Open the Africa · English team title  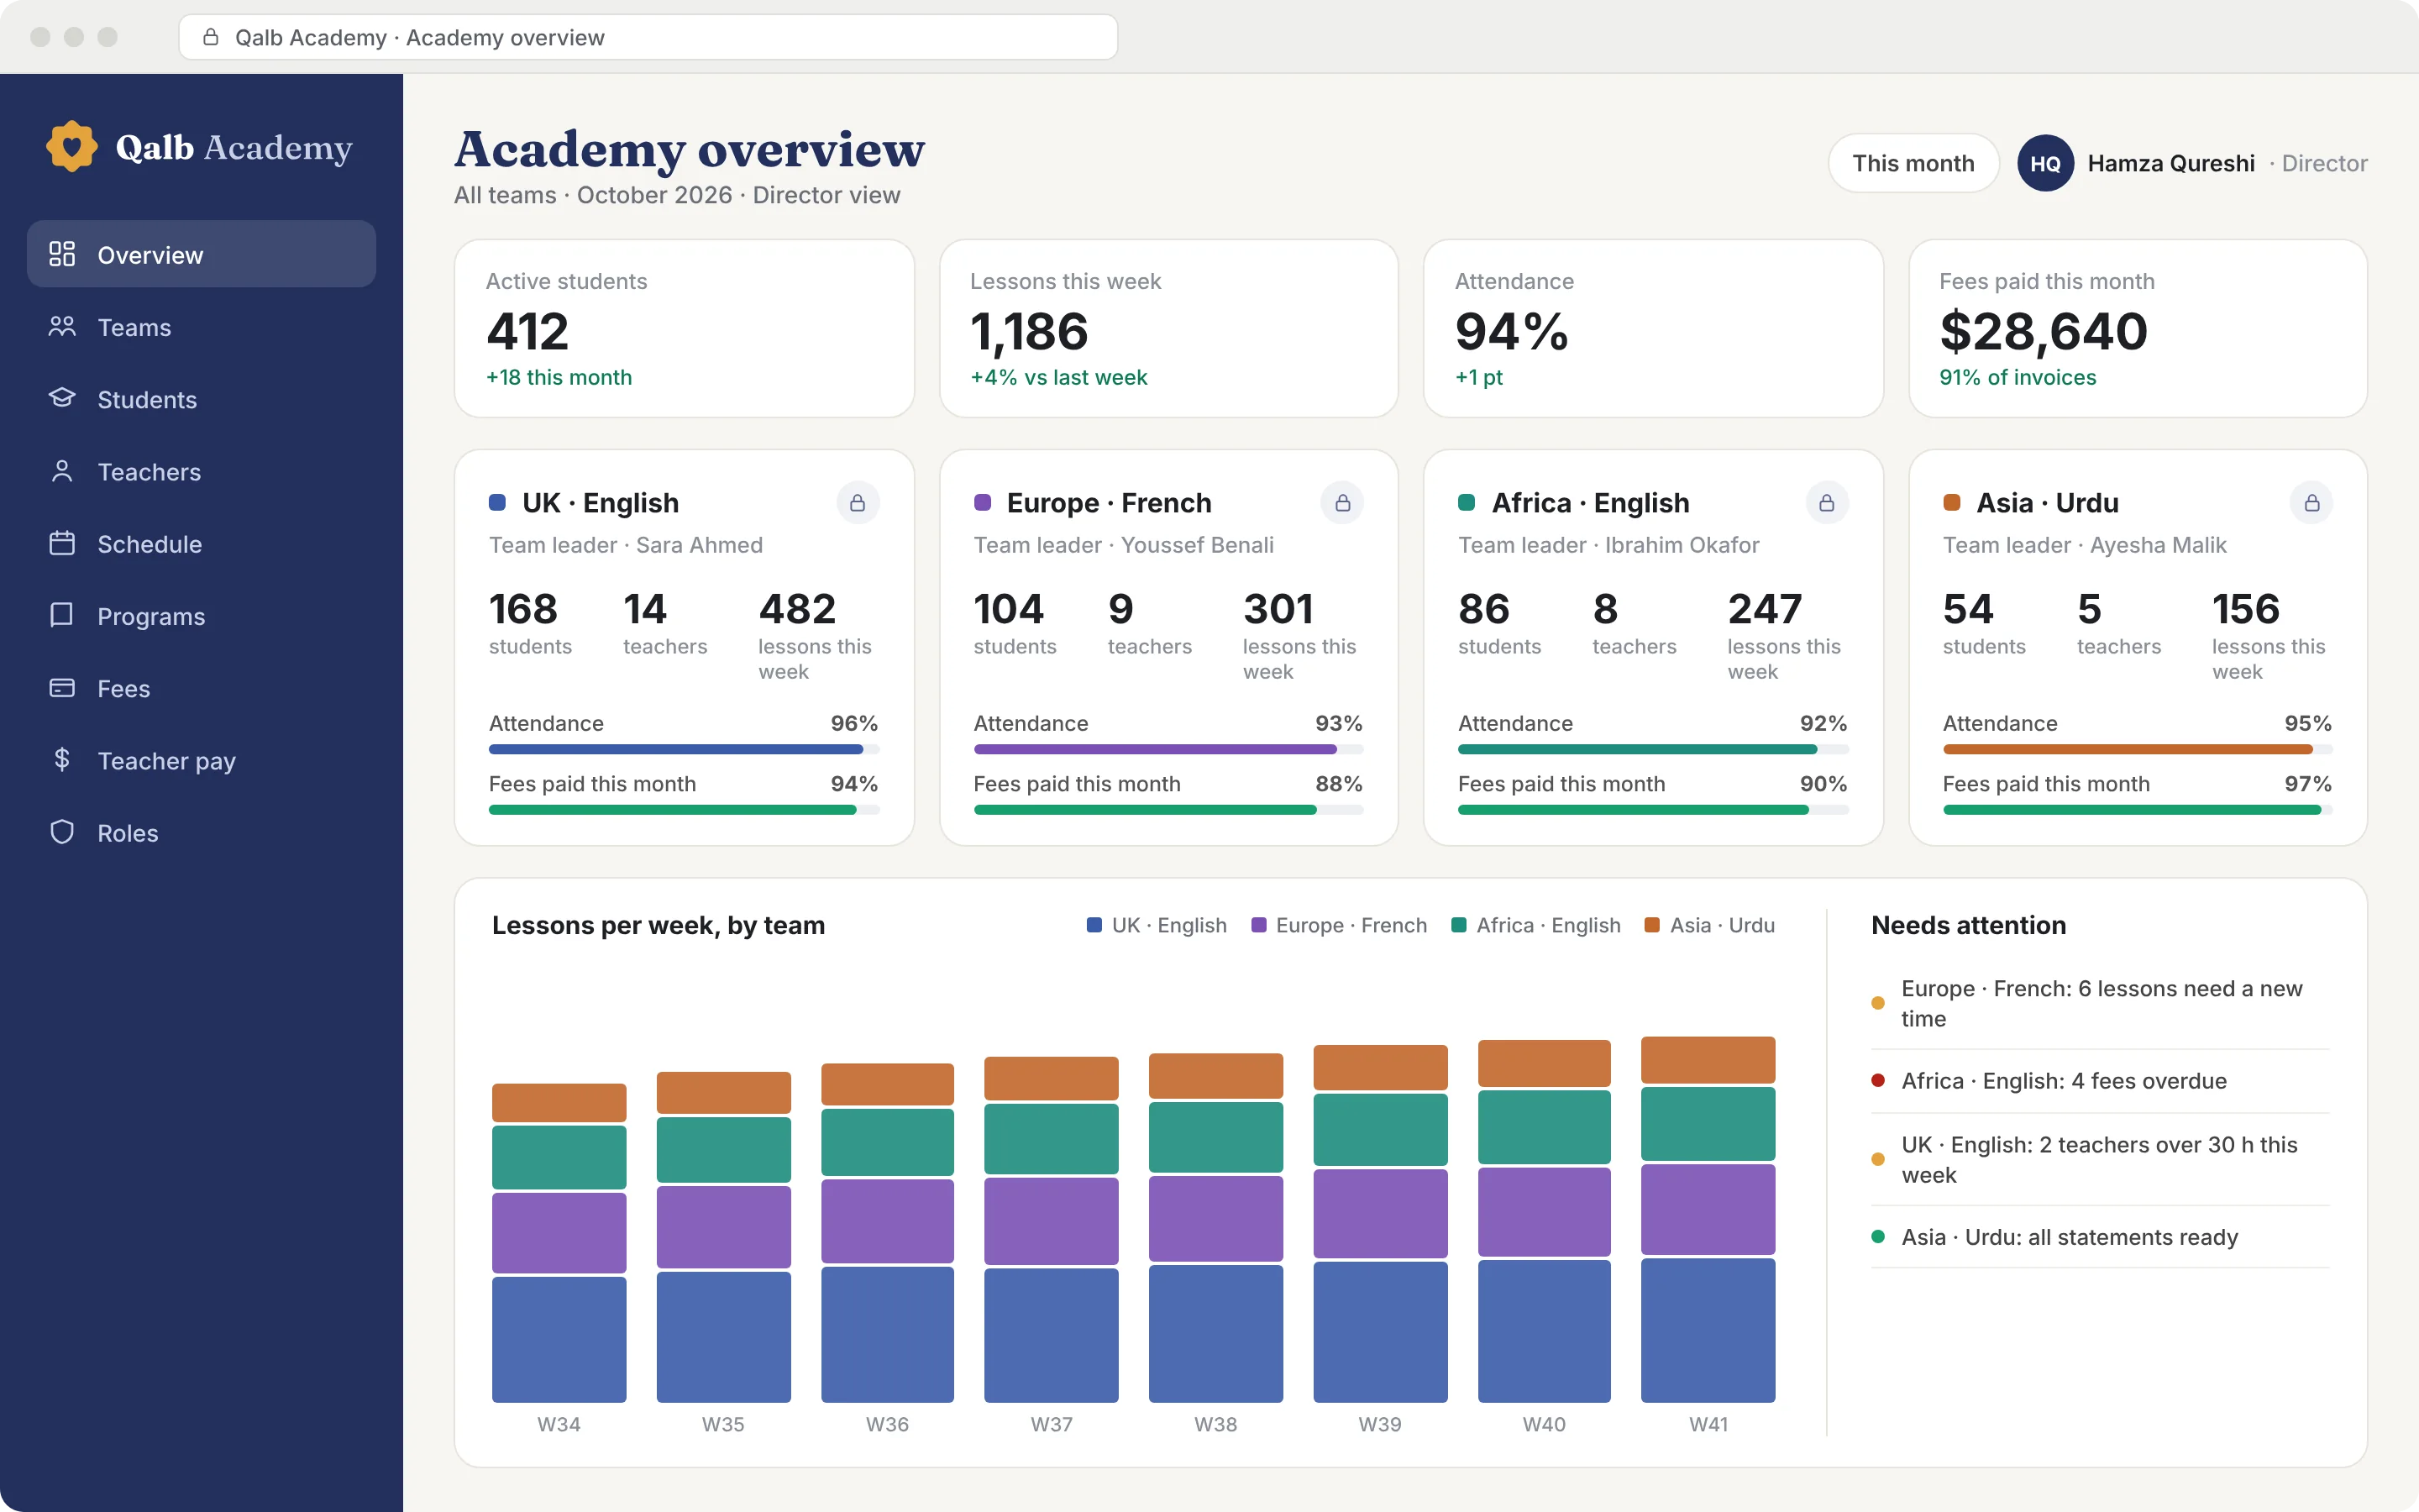pyautogui.click(x=1590, y=503)
